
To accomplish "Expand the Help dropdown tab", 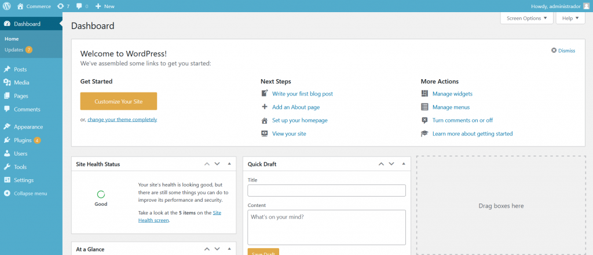I will pyautogui.click(x=570, y=18).
